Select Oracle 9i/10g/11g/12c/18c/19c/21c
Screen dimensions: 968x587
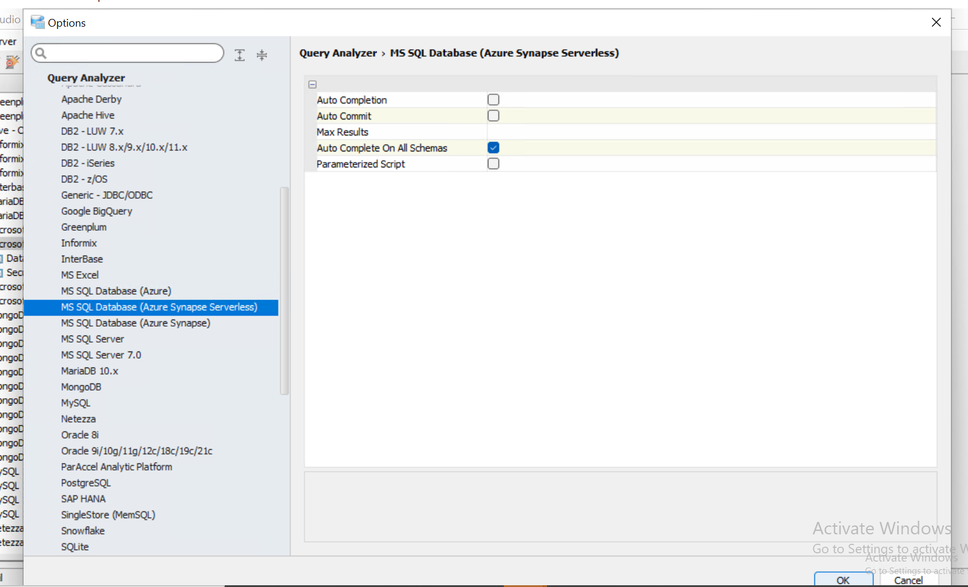click(x=137, y=451)
